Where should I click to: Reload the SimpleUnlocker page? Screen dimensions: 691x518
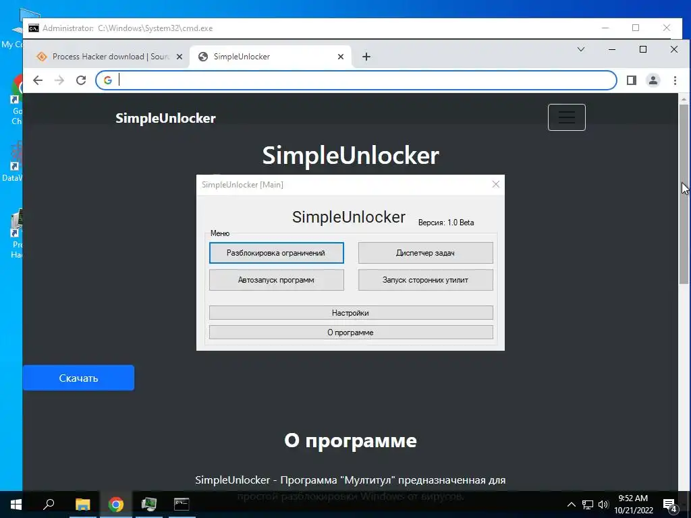pos(81,80)
